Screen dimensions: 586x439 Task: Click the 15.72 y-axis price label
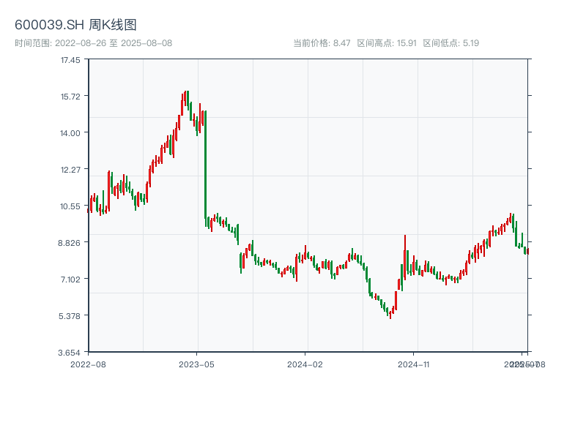70,97
